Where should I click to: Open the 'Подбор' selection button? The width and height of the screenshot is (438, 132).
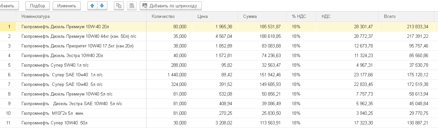click(37, 6)
